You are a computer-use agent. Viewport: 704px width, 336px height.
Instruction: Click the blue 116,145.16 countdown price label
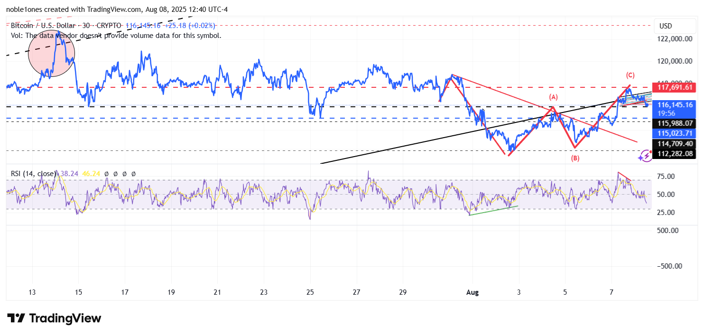click(x=674, y=109)
